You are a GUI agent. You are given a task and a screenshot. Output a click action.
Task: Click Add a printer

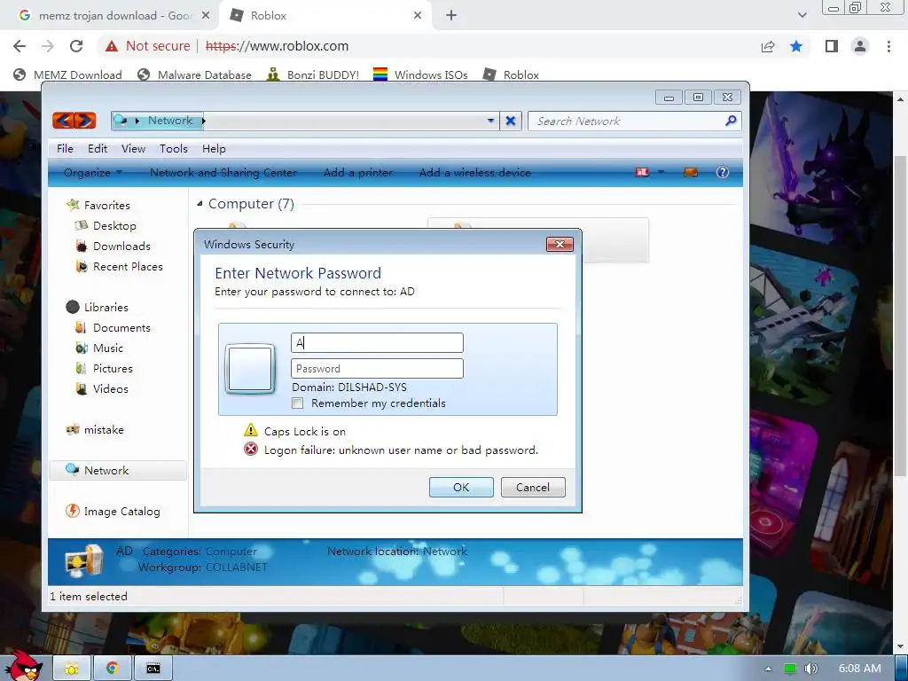point(358,173)
